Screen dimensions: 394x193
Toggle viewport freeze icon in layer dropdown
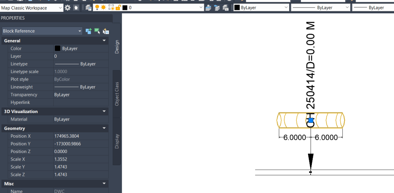111,8
